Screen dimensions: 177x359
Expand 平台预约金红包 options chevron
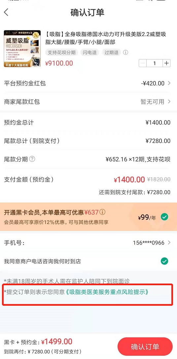point(169,83)
